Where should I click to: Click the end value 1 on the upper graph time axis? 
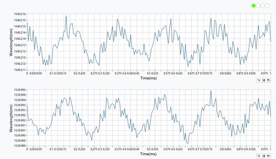(x=270, y=73)
